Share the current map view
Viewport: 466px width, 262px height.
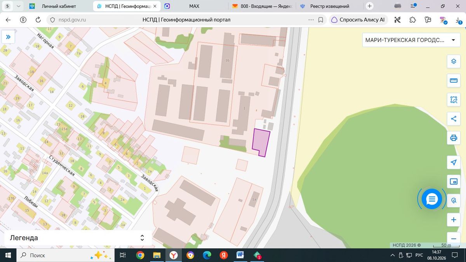point(453,119)
